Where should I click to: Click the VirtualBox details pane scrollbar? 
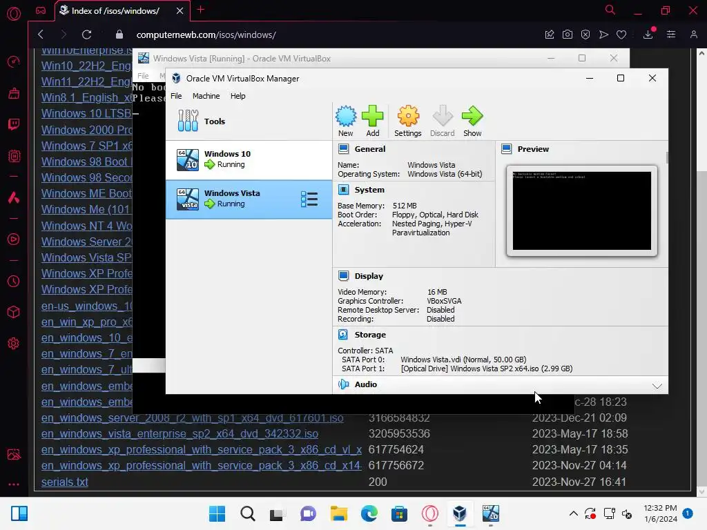[x=667, y=158]
